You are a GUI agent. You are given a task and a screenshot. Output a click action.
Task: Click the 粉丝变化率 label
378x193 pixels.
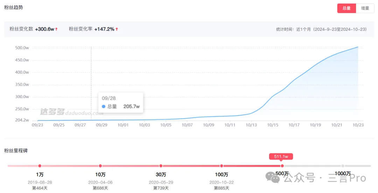tap(80, 29)
